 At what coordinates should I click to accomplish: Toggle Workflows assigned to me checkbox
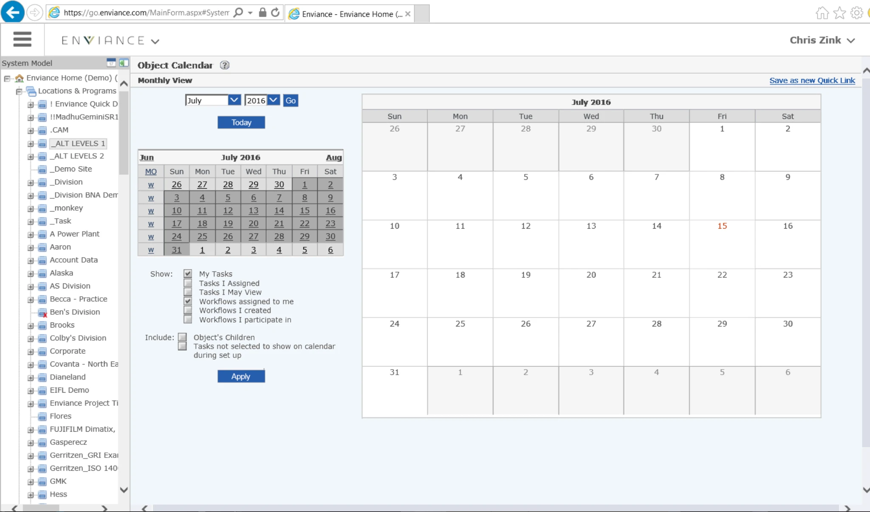pyautogui.click(x=188, y=301)
